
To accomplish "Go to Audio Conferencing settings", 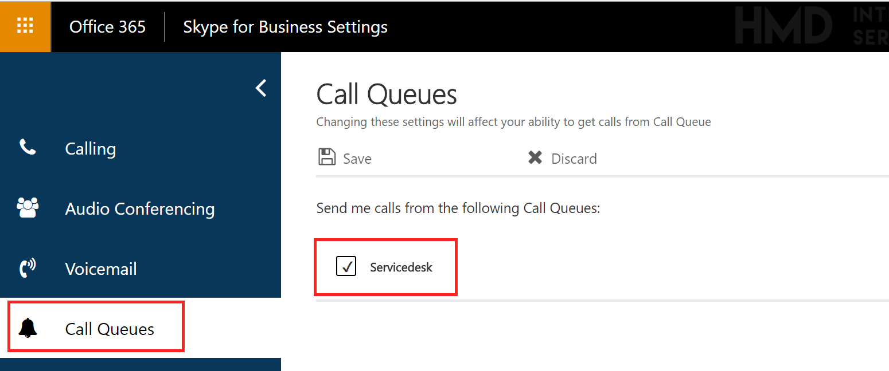I will click(140, 209).
